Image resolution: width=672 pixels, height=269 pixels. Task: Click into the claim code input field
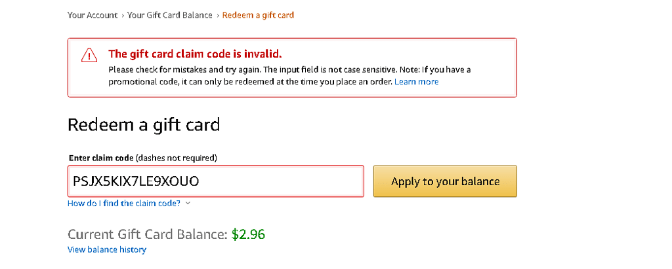tap(215, 181)
